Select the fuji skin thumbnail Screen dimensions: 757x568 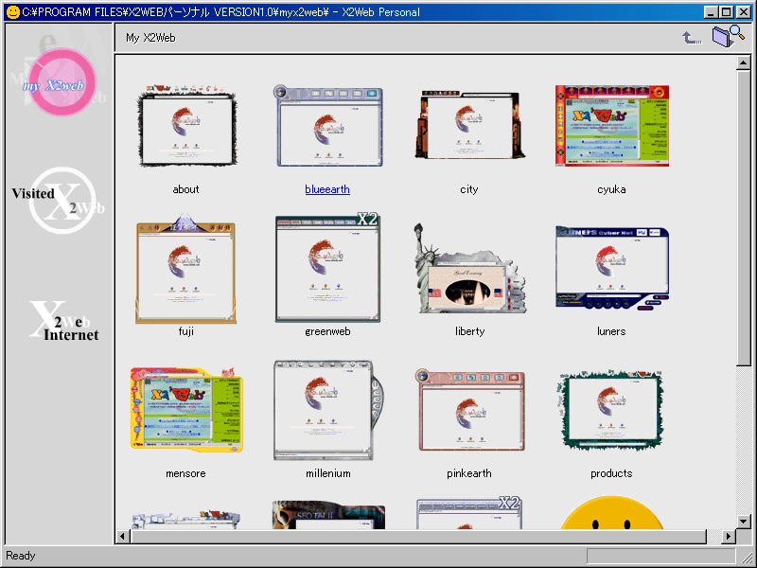185,269
